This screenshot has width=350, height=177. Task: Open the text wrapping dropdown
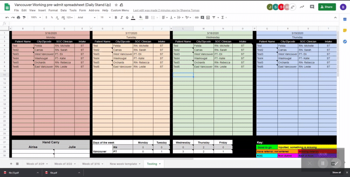(180, 17)
